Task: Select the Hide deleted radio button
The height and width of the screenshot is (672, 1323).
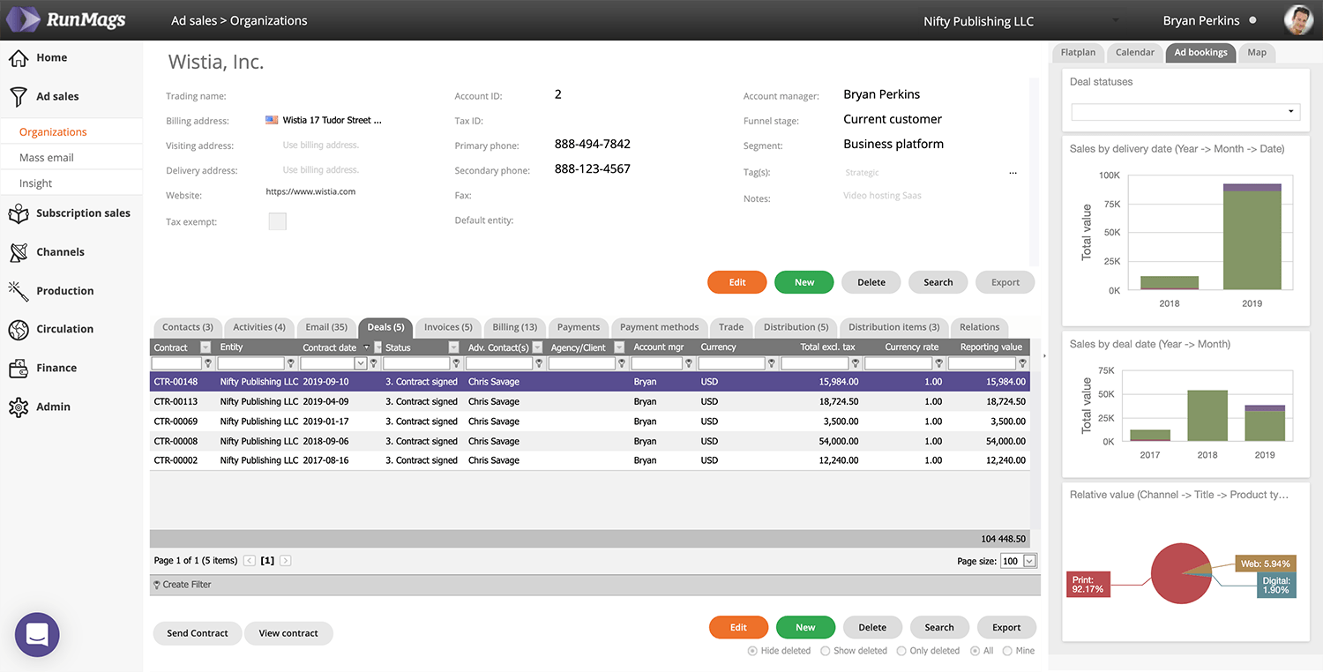Action: tap(752, 651)
